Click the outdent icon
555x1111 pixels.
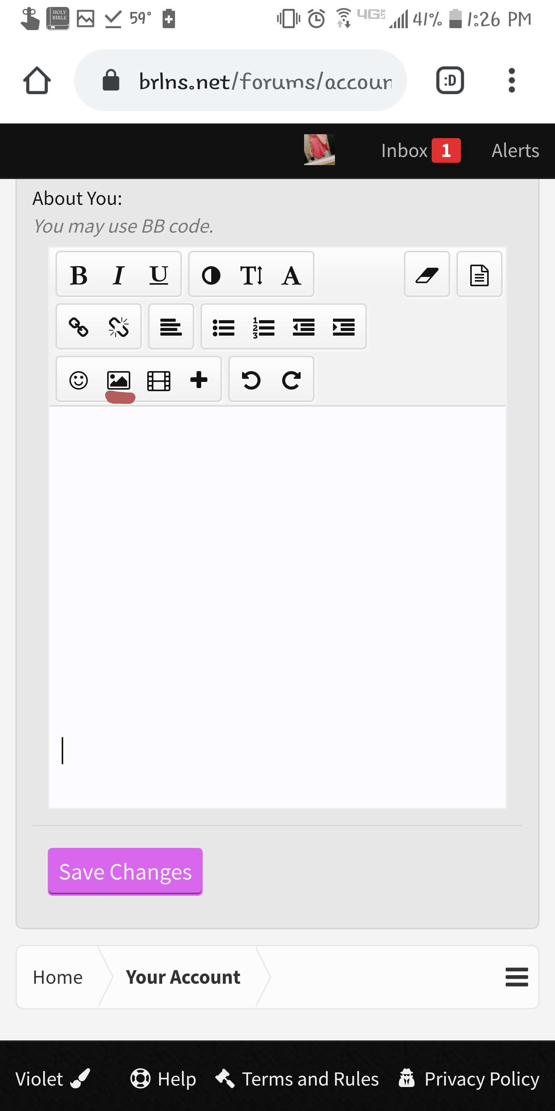304,328
